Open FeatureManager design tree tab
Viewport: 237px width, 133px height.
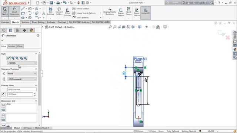pyautogui.click(x=4, y=30)
